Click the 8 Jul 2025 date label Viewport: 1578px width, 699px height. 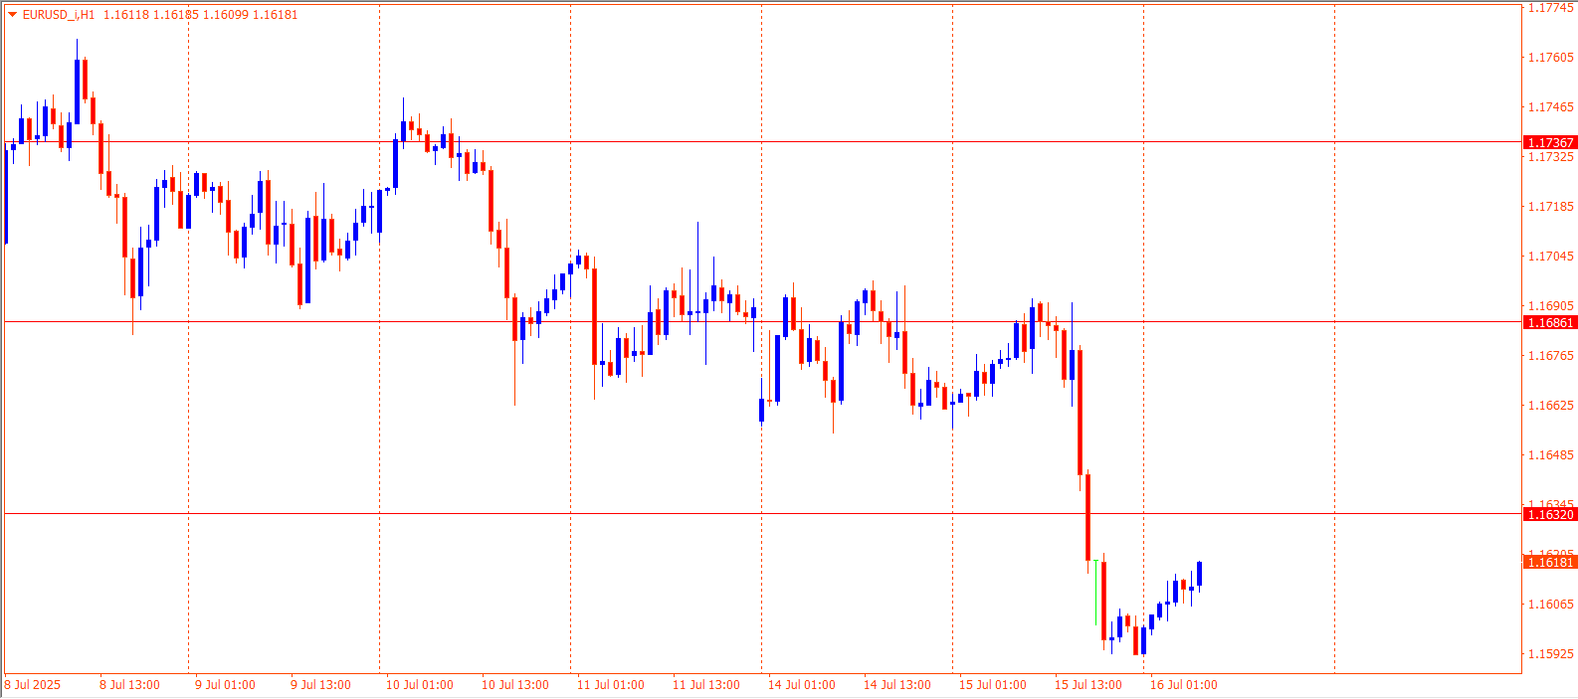coord(33,685)
